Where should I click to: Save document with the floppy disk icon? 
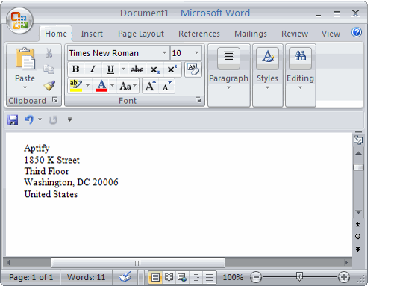(x=13, y=120)
